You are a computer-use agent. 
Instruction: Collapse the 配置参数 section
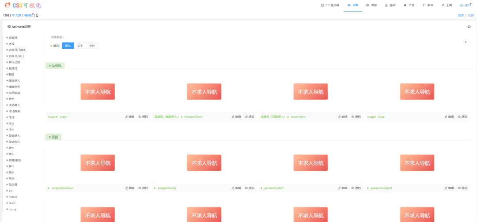pos(57,37)
